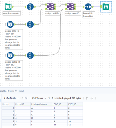Click the ODD_ID column header

[60, 104]
